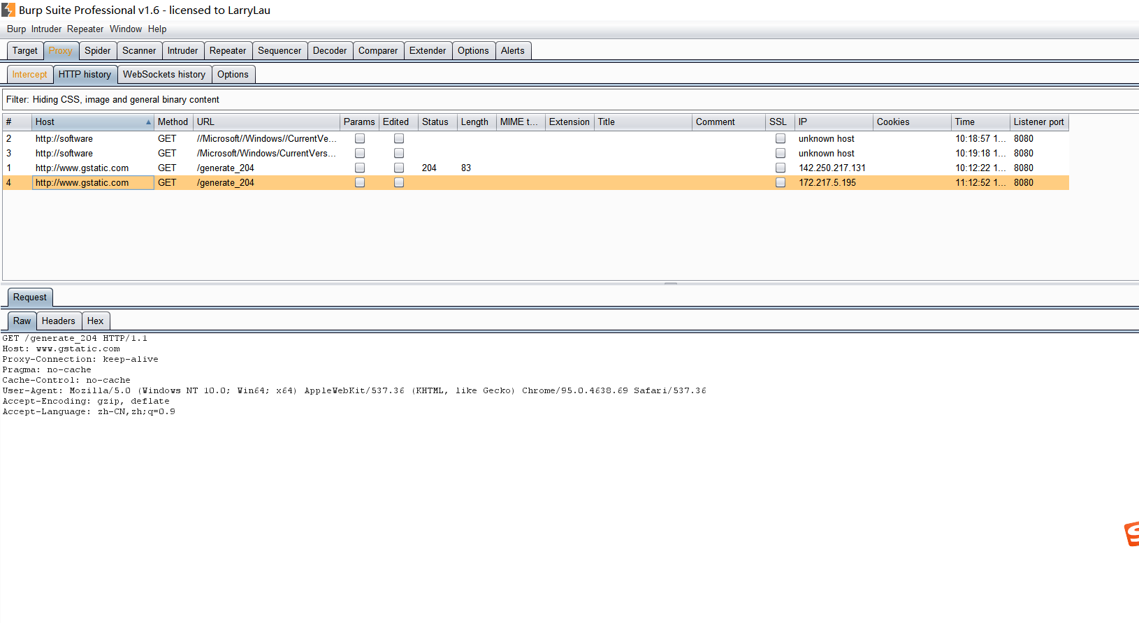Select the Proxy tab
Viewport: 1139px width, 623px height.
click(61, 50)
